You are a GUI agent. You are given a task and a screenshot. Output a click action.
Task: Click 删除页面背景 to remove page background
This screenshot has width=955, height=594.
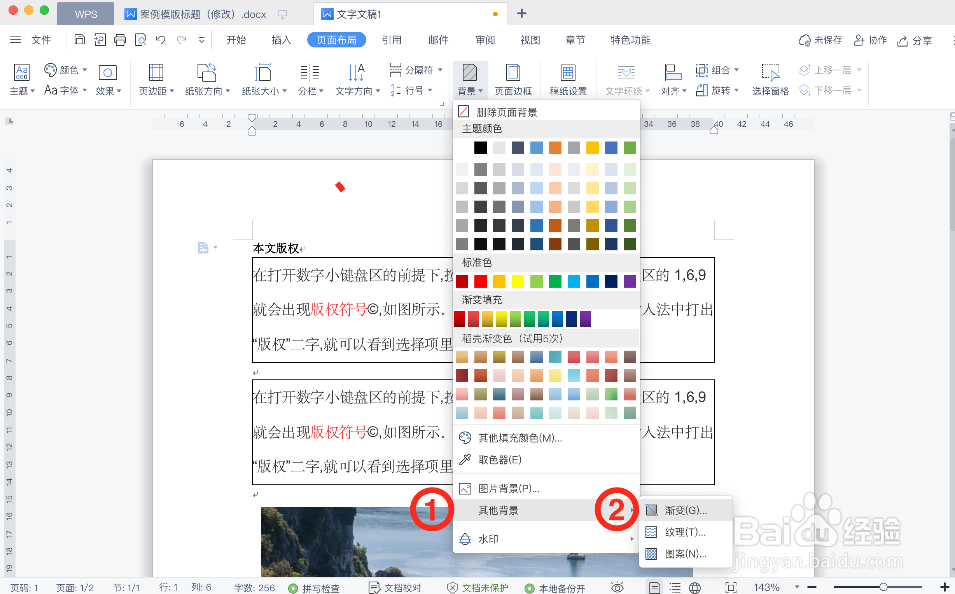pyautogui.click(x=507, y=111)
